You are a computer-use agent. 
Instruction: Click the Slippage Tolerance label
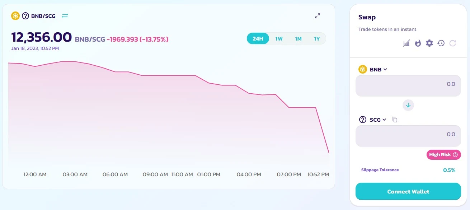click(380, 170)
